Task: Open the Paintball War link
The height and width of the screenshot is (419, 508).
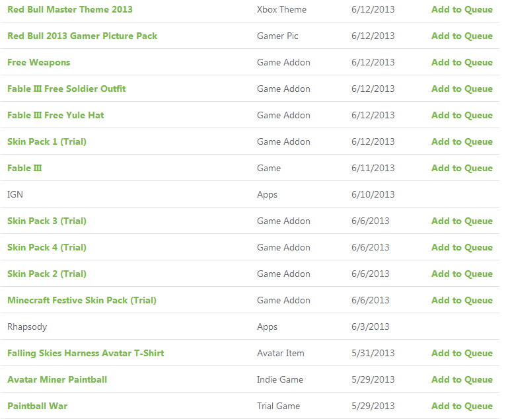Action: point(37,406)
